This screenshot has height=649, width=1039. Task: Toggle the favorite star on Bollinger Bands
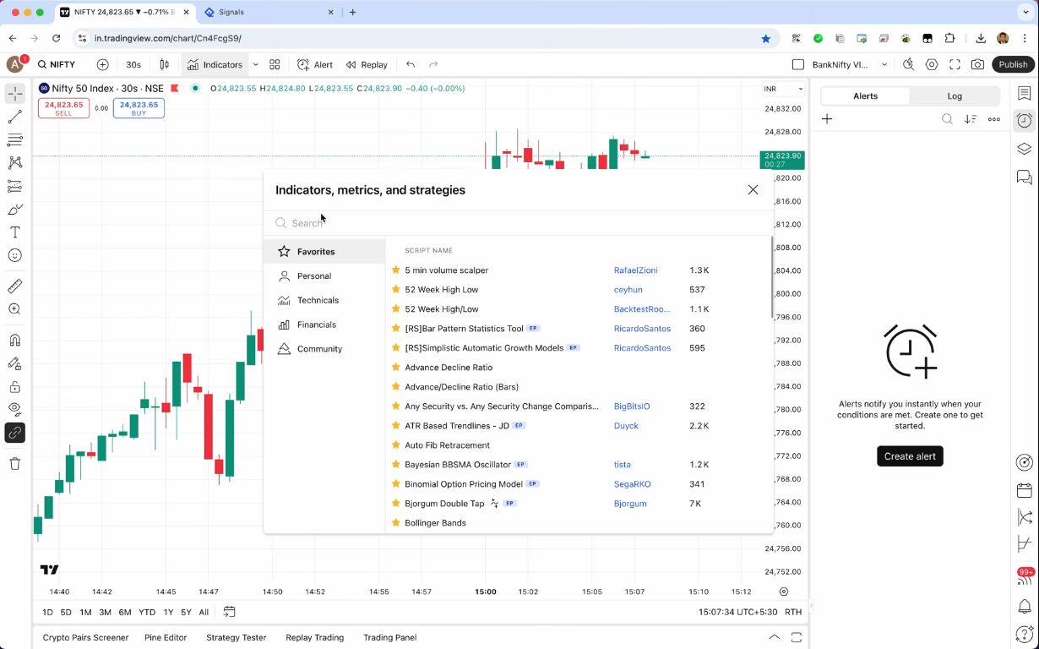pos(395,522)
